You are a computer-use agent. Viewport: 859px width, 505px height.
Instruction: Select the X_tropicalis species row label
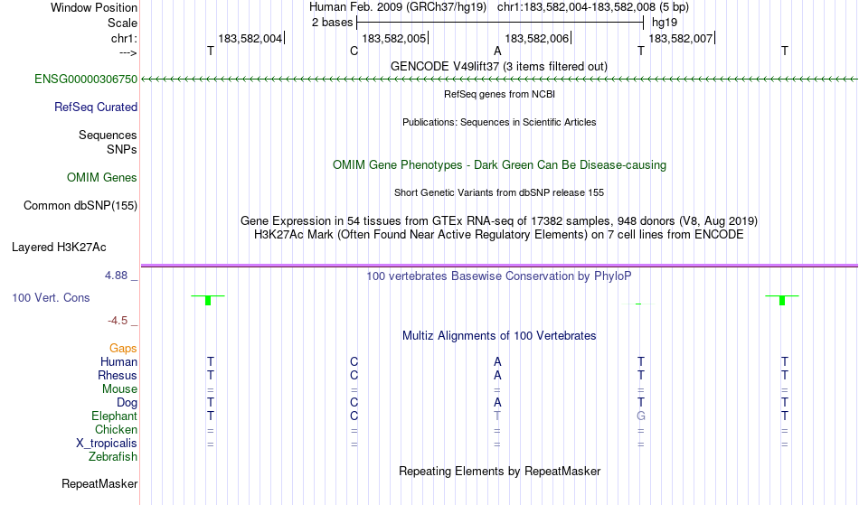[x=107, y=444]
